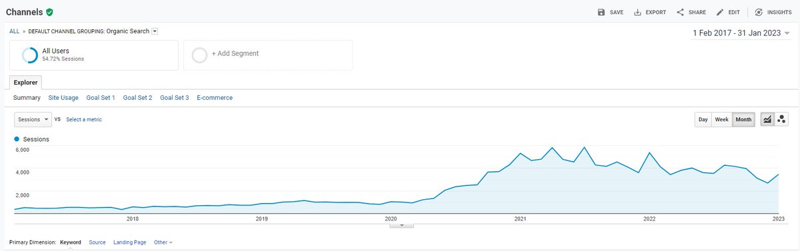Open the Goal Set 2 sub-tab

137,98
